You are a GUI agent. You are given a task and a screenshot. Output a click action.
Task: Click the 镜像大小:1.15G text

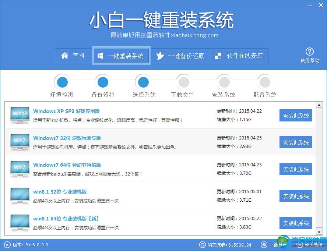(234, 120)
